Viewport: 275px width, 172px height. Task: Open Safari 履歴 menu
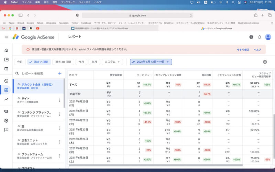(55, 2)
